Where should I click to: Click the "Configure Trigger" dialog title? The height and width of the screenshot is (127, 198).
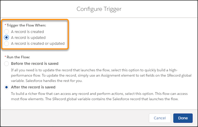[x=99, y=9]
